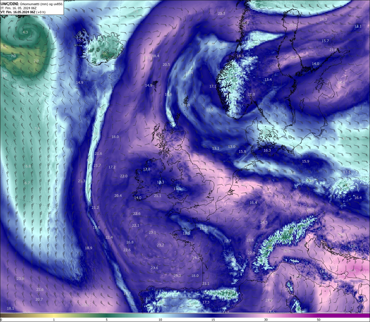This screenshot has width=370, height=322.
Task: Click the map value 6.8
Action: (28, 166)
